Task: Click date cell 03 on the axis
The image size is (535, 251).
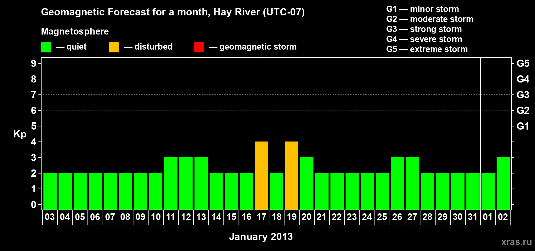Action: (50, 217)
